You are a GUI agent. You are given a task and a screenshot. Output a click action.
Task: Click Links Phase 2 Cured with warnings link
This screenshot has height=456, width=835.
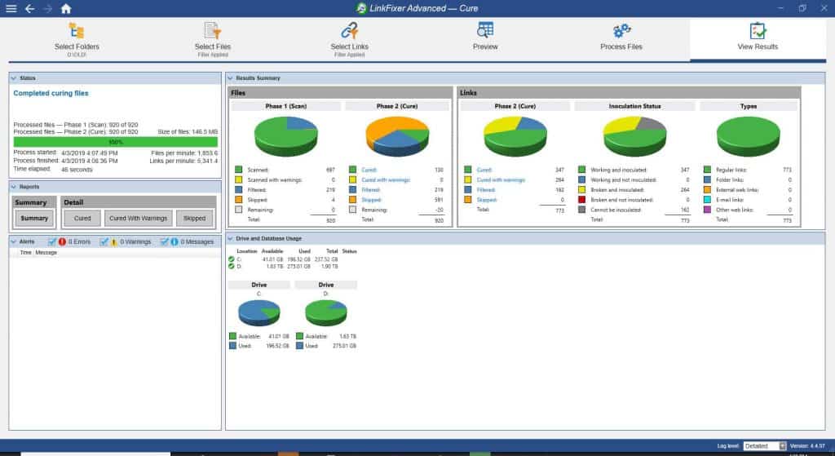tap(501, 180)
